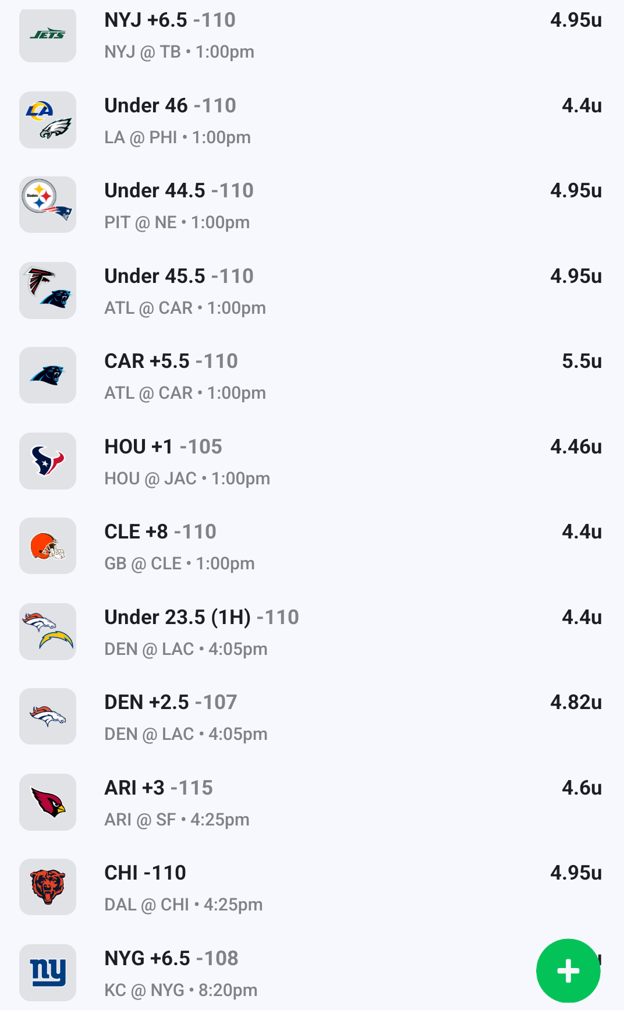Tap the Rams and Eagles logo icon
The width and height of the screenshot is (624, 1010).
point(48,120)
